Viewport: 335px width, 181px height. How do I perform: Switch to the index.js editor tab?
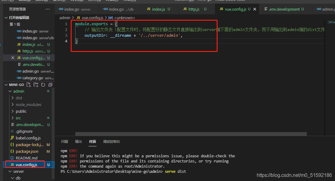[160, 9]
